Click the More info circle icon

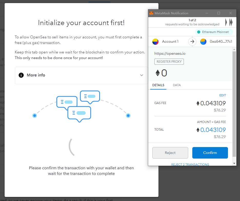click(21, 75)
